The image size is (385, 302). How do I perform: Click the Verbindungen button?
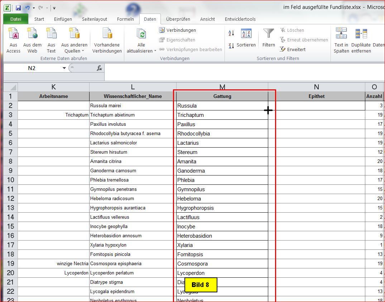[x=178, y=30]
